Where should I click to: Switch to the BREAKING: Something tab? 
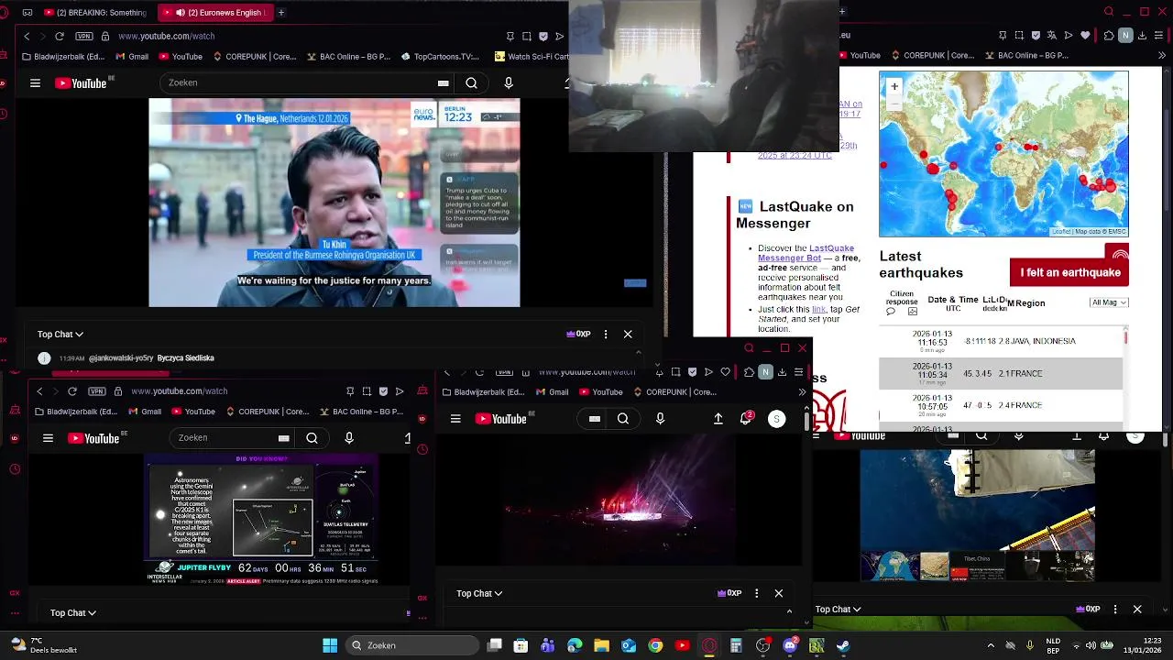coord(96,13)
